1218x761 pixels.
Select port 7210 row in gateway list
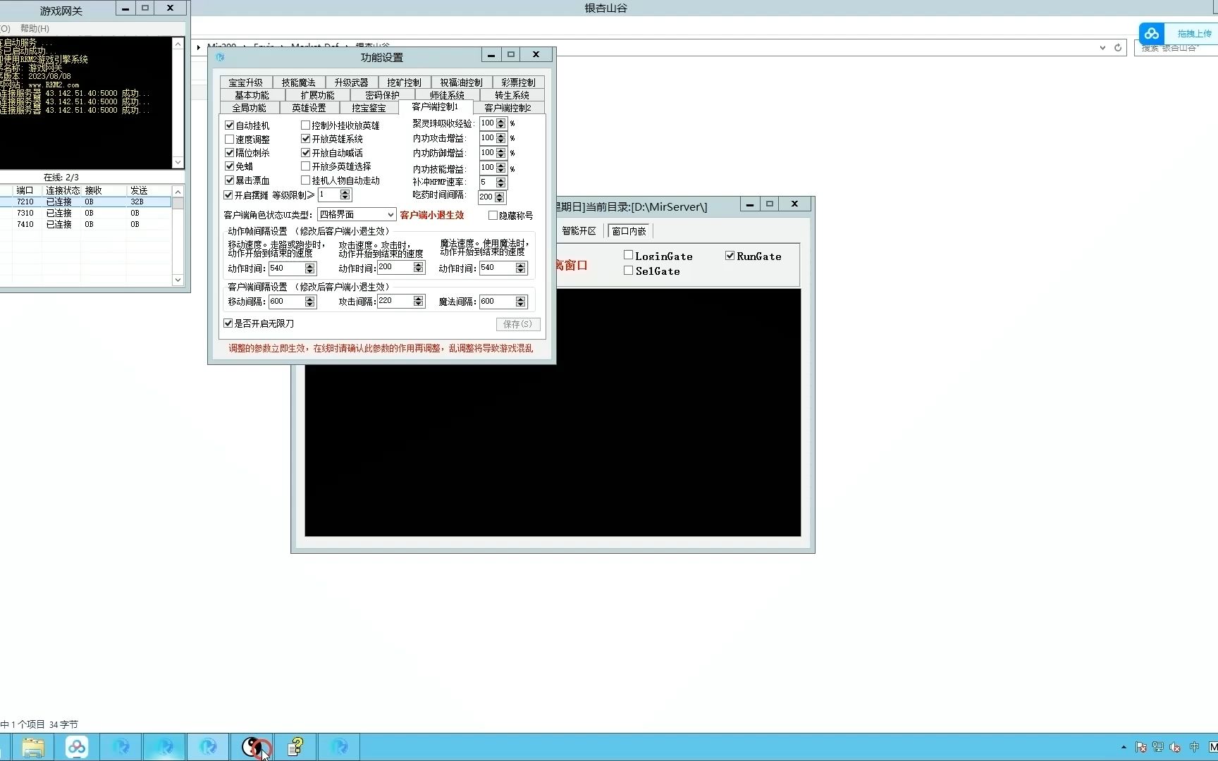[x=85, y=202]
